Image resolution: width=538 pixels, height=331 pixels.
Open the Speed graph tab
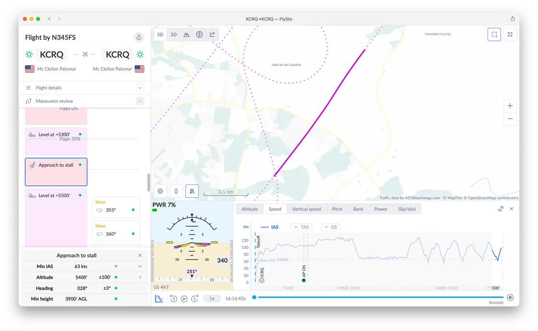click(275, 209)
